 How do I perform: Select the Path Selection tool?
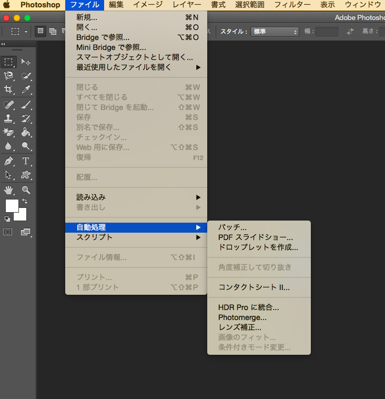(x=8, y=175)
